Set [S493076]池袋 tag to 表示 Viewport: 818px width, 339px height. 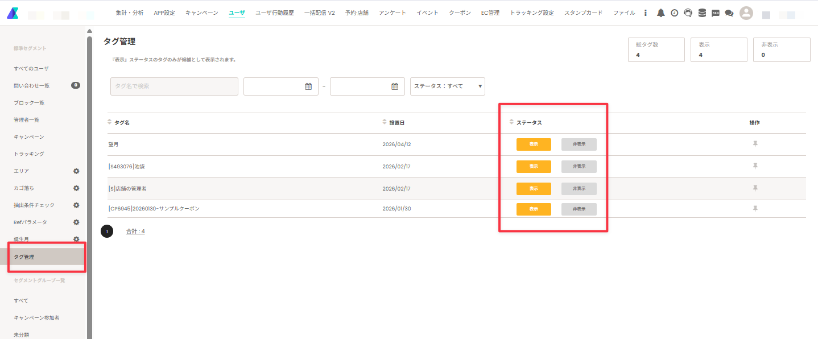coord(534,167)
